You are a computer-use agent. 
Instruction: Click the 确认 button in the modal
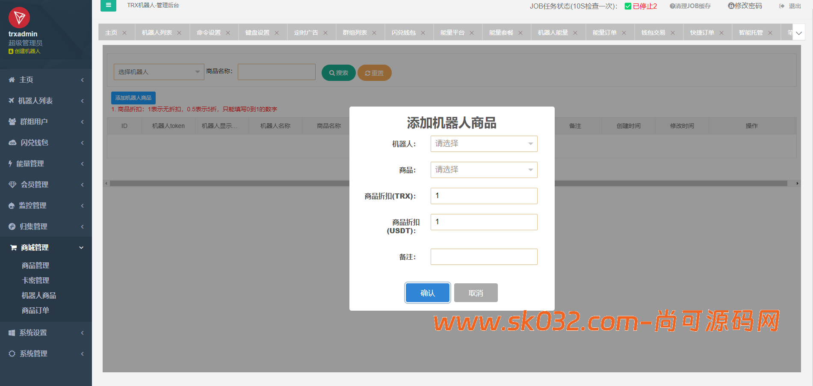click(x=427, y=293)
